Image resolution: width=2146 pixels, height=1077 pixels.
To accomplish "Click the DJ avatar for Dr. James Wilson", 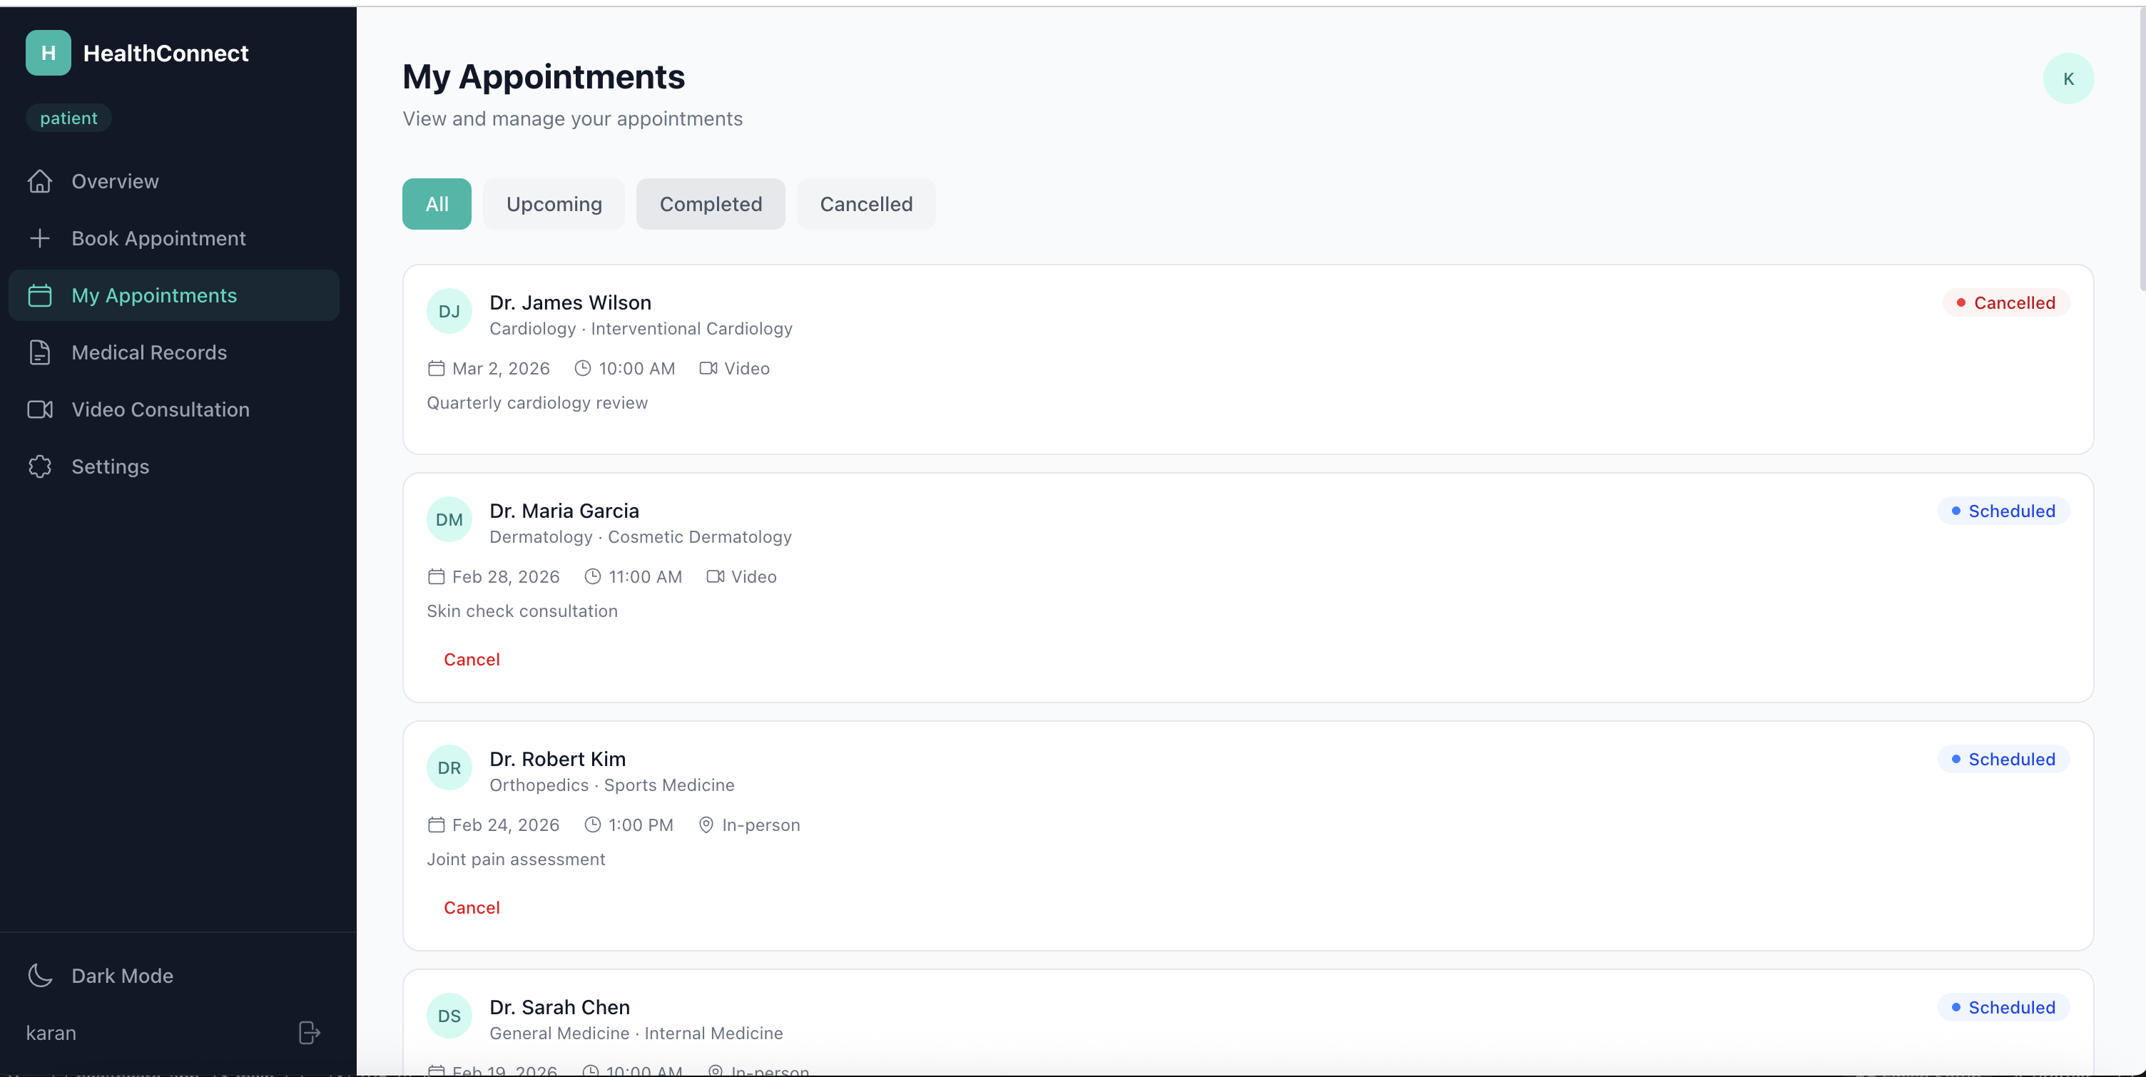I will pos(449,312).
